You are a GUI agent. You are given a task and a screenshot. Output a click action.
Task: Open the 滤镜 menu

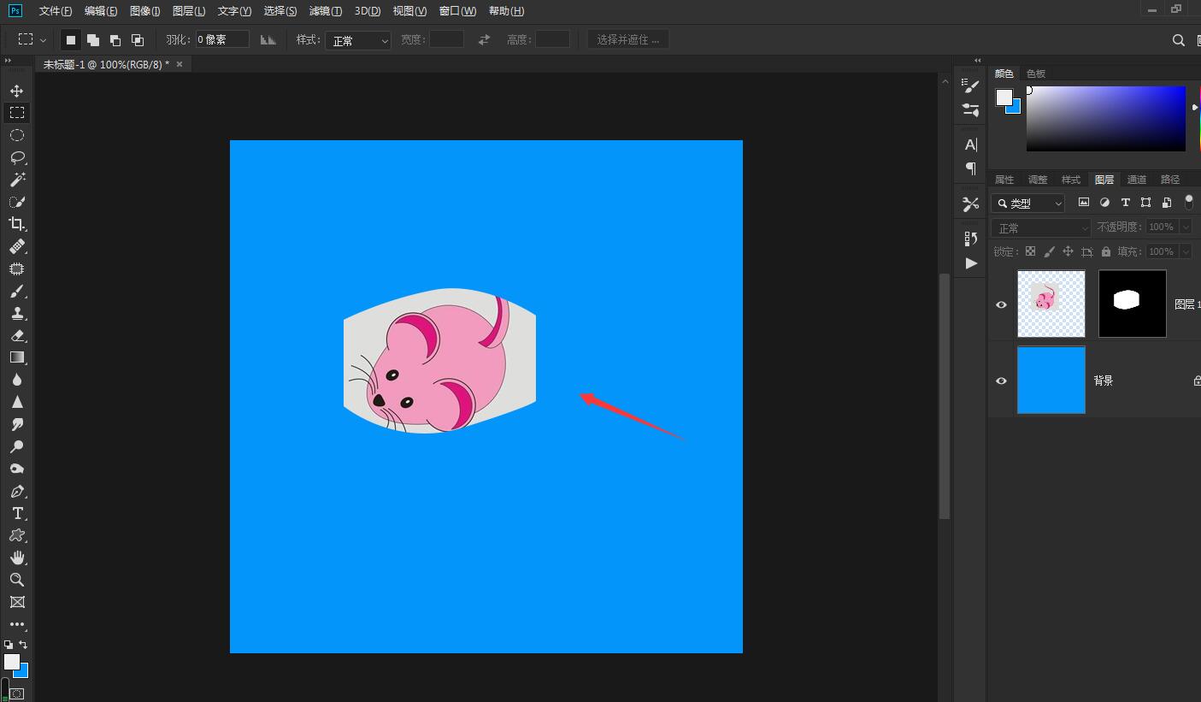325,11
